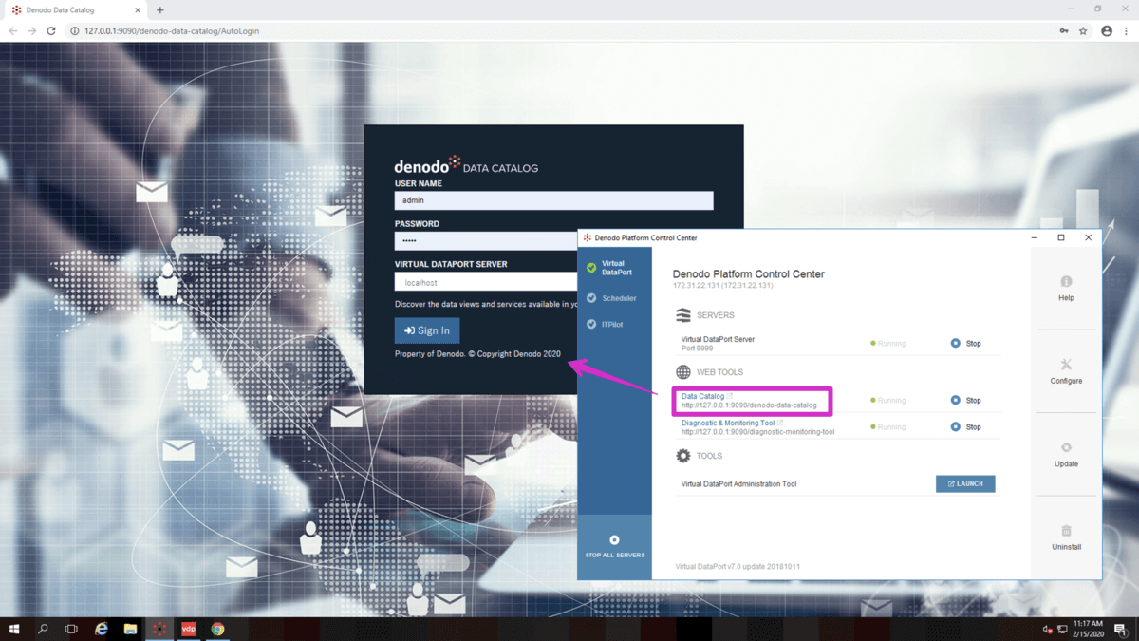Open the volume tray icon
This screenshot has width=1139, height=641.
tap(1047, 630)
